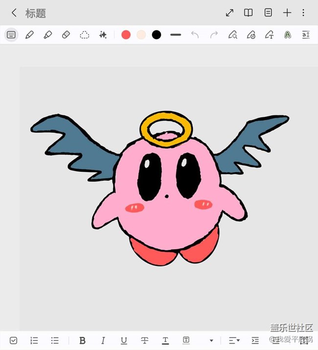Expand the text alignment dropdown
Image resolution: width=318 pixels, height=350 pixels.
(x=234, y=340)
